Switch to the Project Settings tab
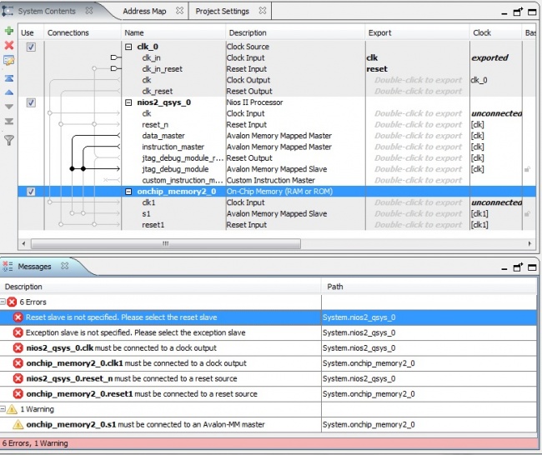Viewport: 542px width, 455px height. pyautogui.click(x=223, y=11)
